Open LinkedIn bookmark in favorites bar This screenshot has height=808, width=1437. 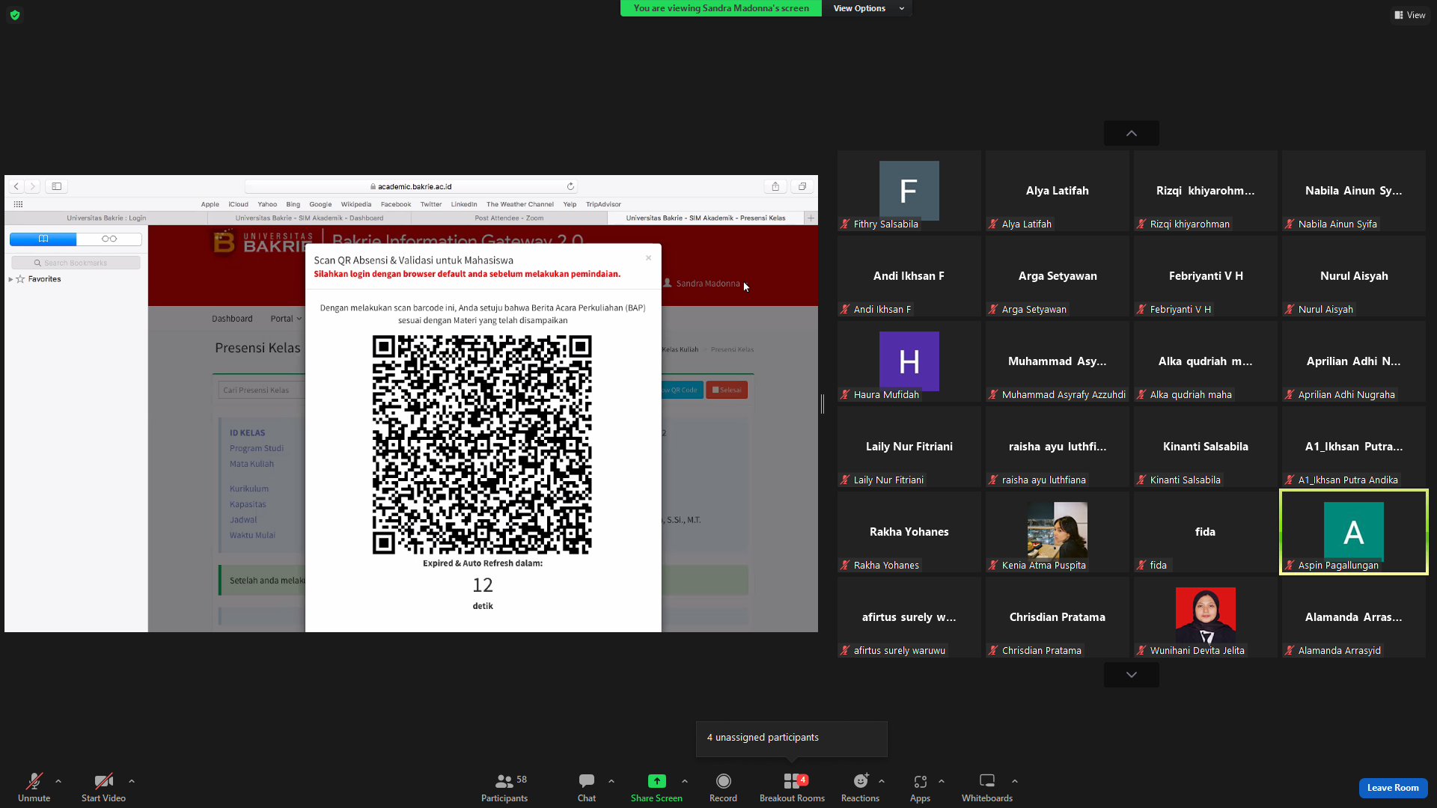[x=464, y=204]
